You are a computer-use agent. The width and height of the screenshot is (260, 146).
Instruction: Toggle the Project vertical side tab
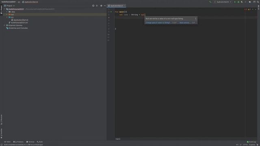tap(2, 10)
